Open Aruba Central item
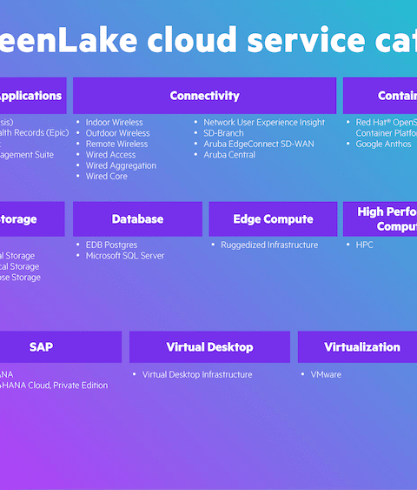Image resolution: width=417 pixels, height=490 pixels. [x=229, y=155]
